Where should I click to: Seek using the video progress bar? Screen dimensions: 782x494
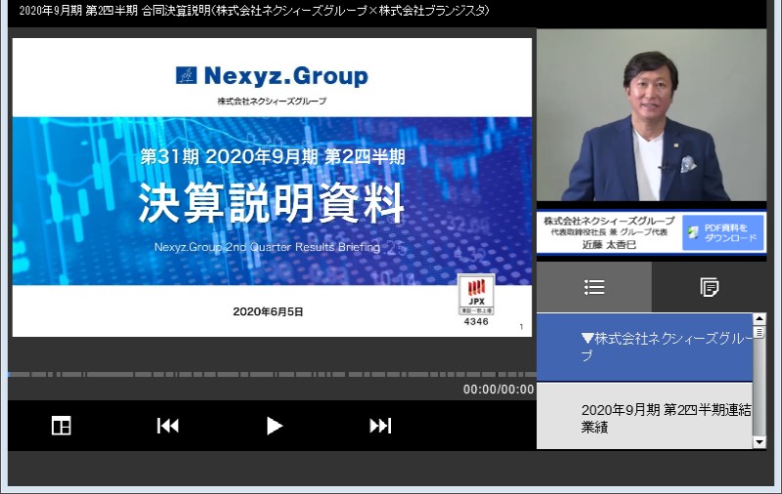273,374
